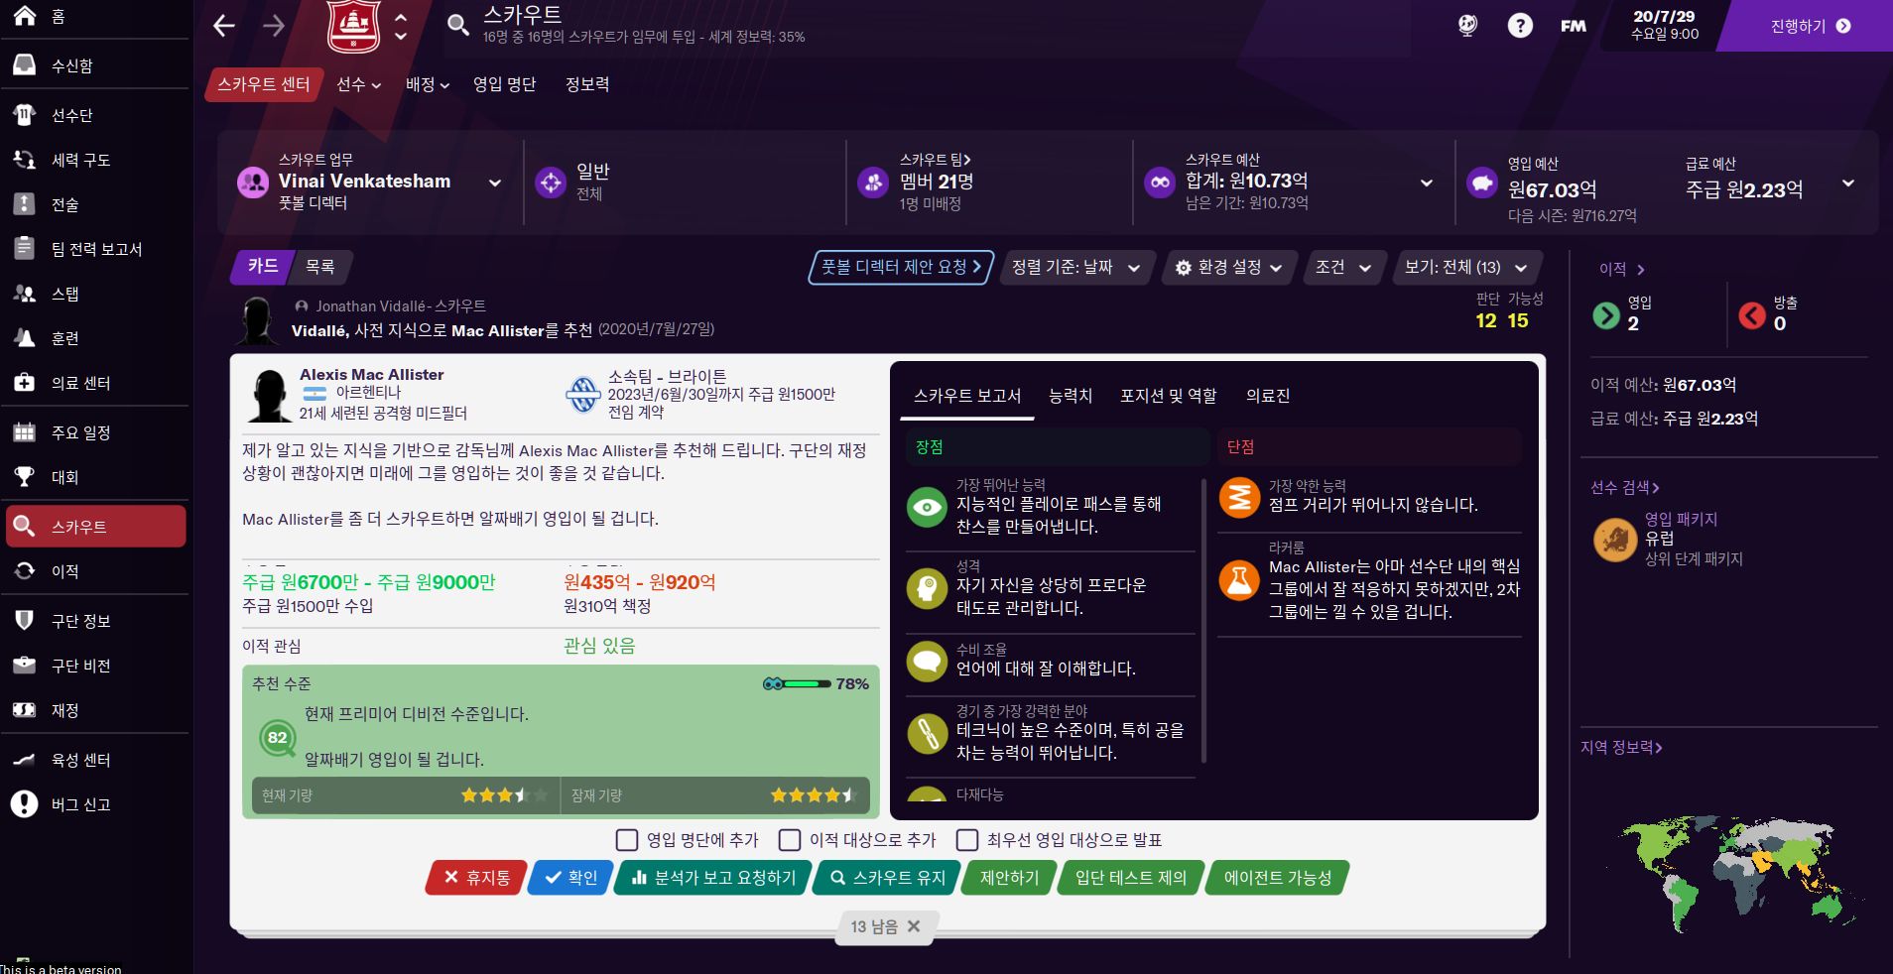Switch to 카드 card view

[262, 266]
